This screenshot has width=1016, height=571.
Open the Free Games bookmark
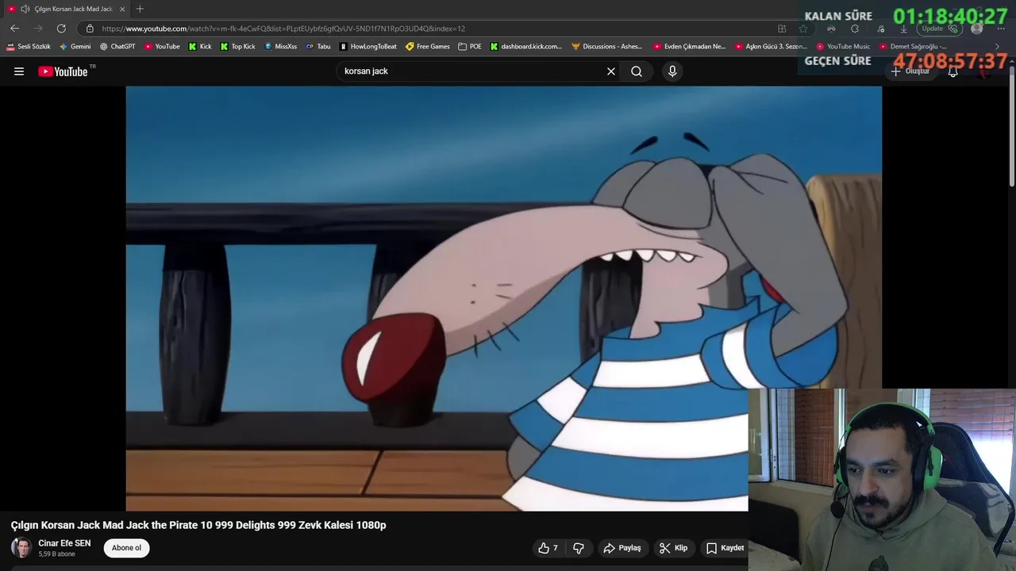pos(428,47)
